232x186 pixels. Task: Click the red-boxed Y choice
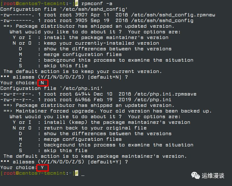pyautogui.click(x=42, y=168)
